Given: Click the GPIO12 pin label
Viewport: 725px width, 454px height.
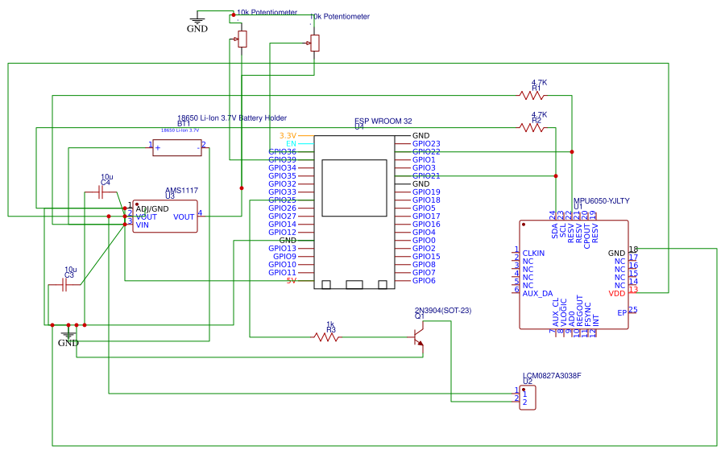Looking at the screenshot, I should [282, 233].
